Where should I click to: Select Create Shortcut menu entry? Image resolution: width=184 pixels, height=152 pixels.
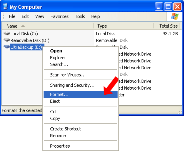pyautogui.click(x=80, y=129)
